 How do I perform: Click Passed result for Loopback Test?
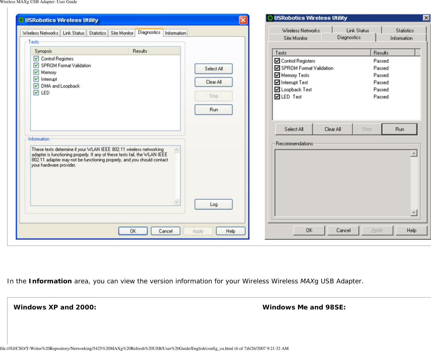[381, 89]
